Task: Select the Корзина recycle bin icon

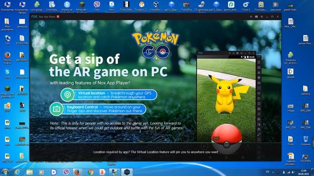Action: tap(306, 141)
